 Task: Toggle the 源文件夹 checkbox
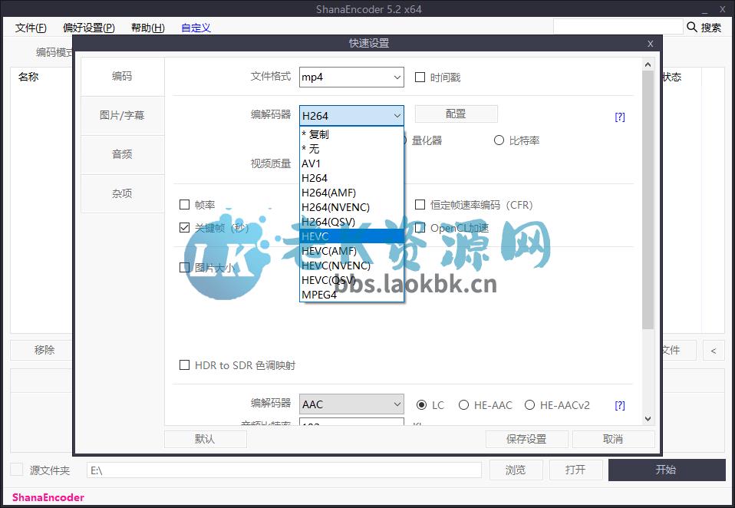(x=17, y=470)
